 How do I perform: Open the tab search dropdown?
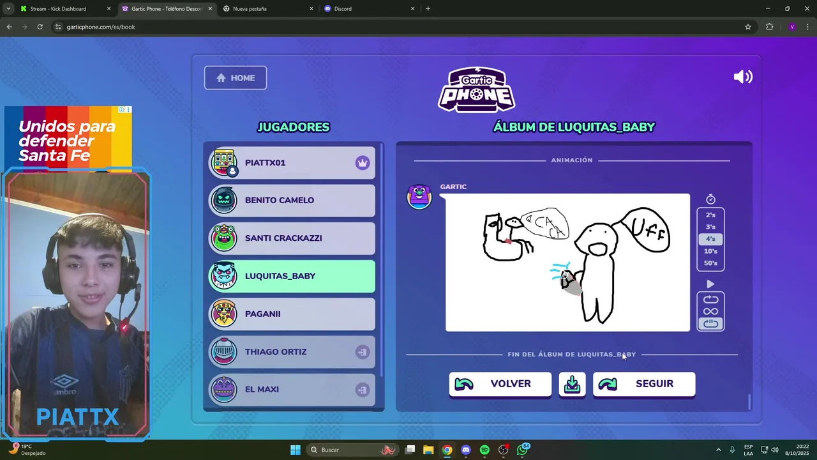click(x=8, y=9)
